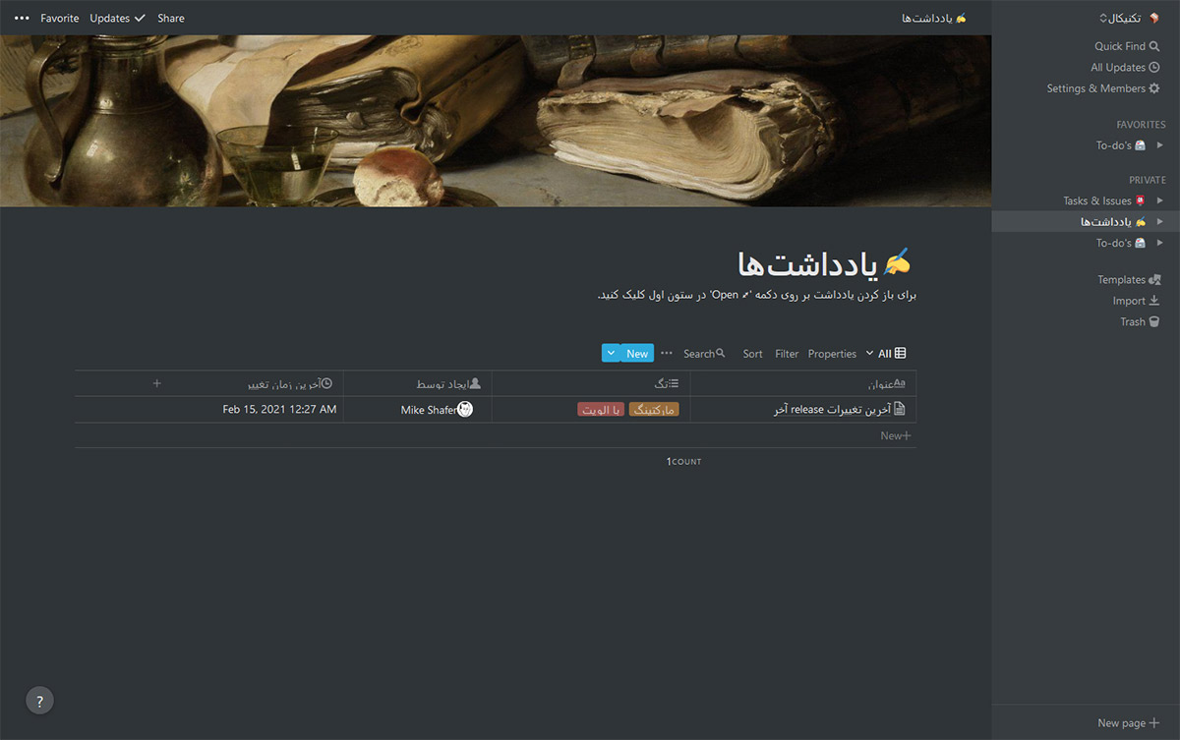This screenshot has width=1180, height=740.
Task: Click the blue New button
Action: click(x=636, y=353)
